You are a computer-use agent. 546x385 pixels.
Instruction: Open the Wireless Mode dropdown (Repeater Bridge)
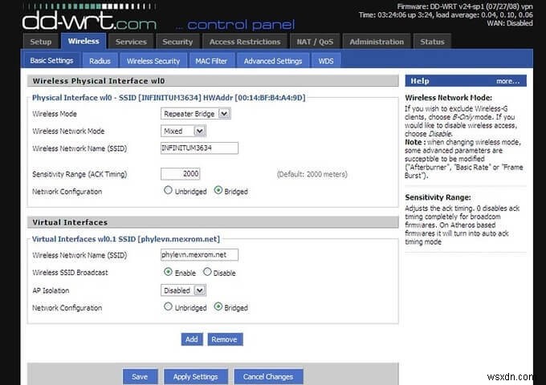(x=196, y=114)
